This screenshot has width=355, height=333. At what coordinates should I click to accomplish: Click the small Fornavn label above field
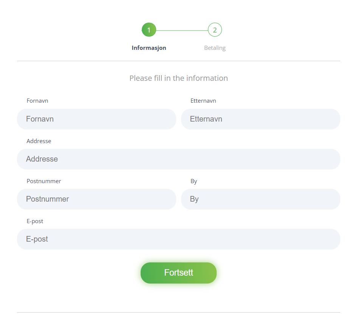click(37, 101)
